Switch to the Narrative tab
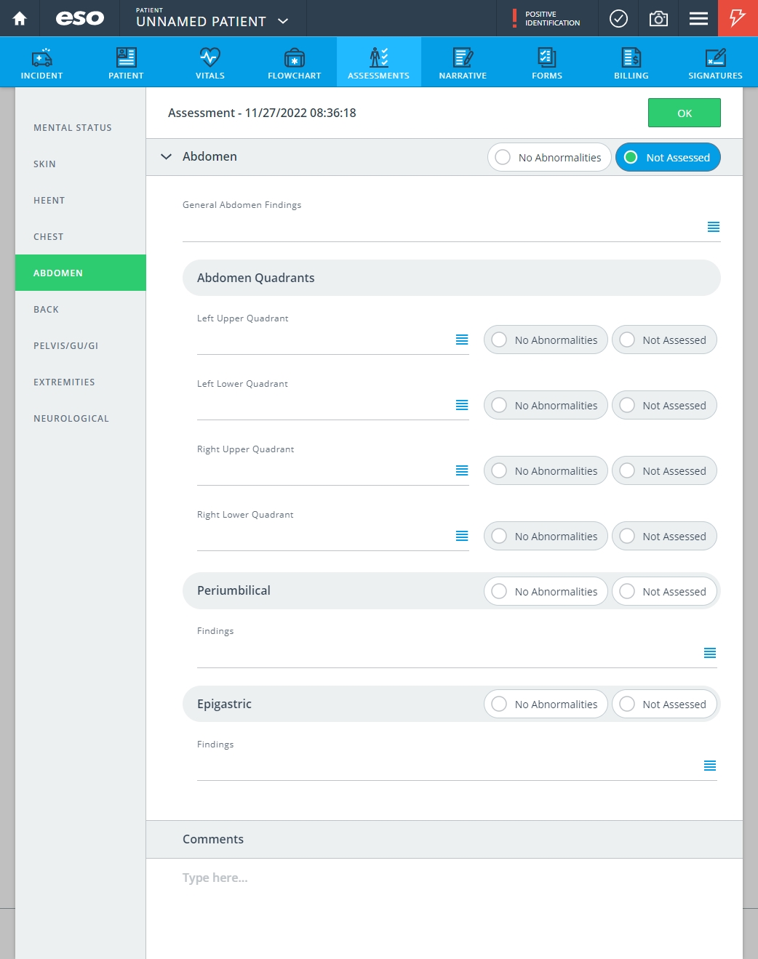 (463, 63)
